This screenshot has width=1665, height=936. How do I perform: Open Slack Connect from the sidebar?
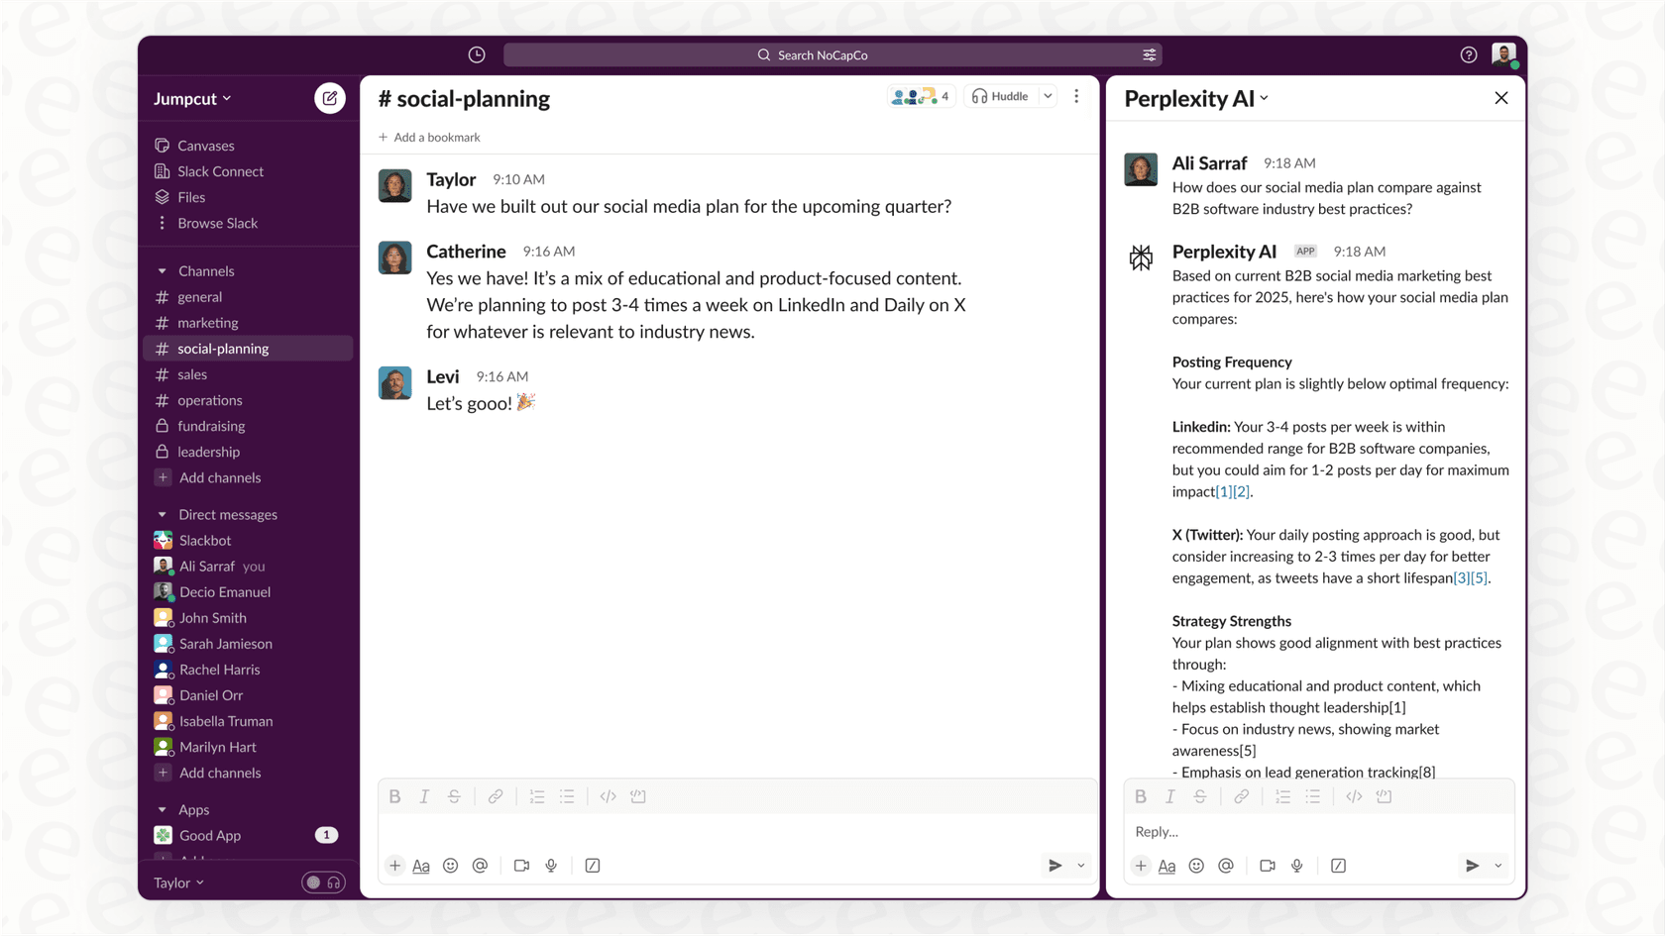click(x=220, y=170)
